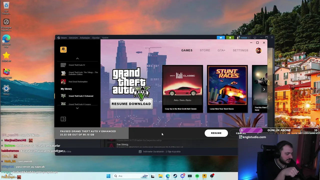
Task: Collapse the launcher sidebar panel icon
Action: point(63,119)
